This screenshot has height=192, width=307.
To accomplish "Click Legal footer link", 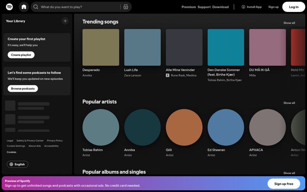I will (x=10, y=141).
